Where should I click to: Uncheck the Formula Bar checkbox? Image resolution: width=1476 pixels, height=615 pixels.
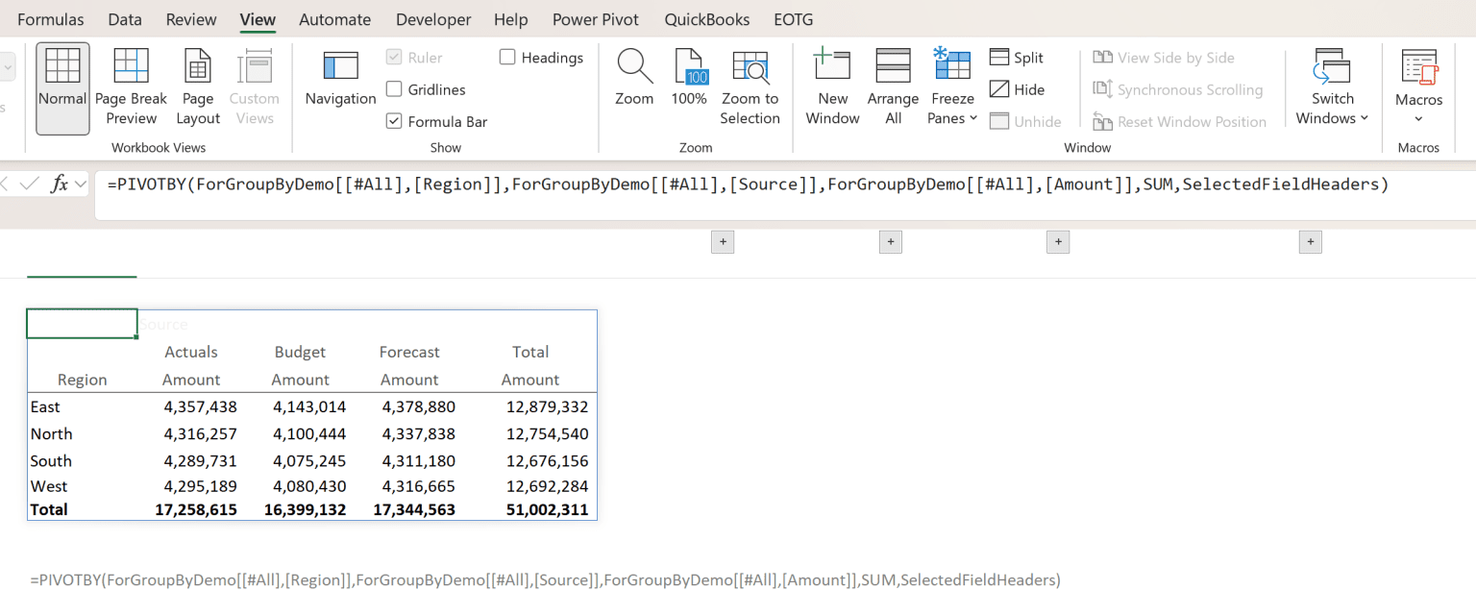[x=394, y=121]
